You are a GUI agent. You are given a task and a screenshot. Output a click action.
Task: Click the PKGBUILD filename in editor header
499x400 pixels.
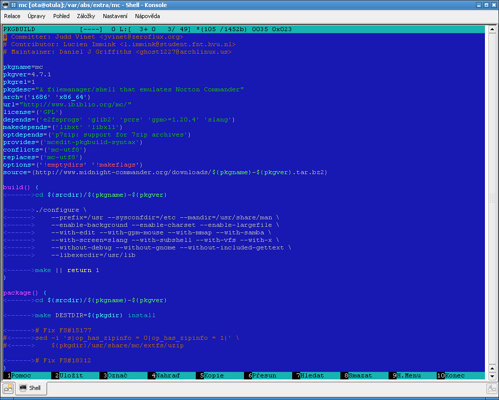[19, 29]
